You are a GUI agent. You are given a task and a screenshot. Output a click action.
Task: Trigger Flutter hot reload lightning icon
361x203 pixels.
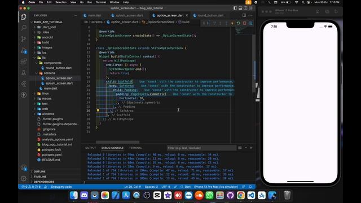[232, 23]
